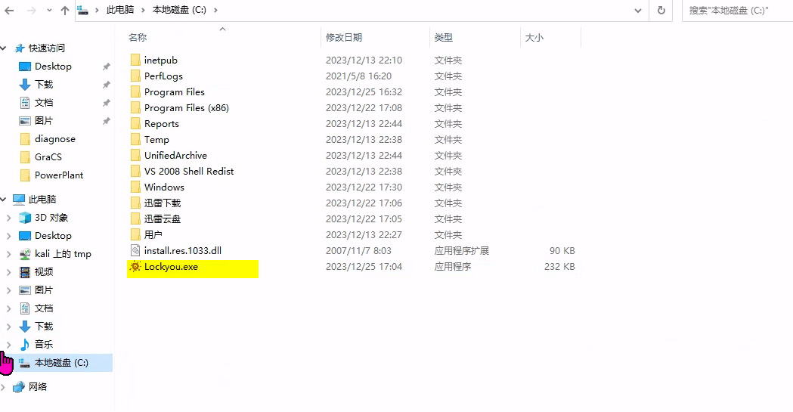Image resolution: width=793 pixels, height=412 pixels.
Task: Click the Lockyou.exe application icon
Action: [135, 267]
